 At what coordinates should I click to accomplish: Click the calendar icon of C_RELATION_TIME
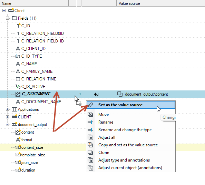(x=18, y=79)
